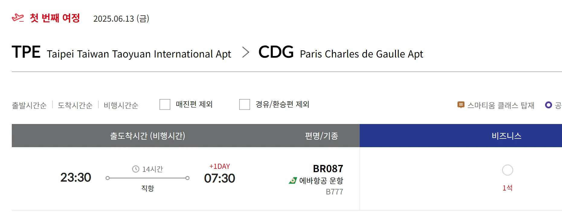Select the business class radio for BR087

[508, 170]
